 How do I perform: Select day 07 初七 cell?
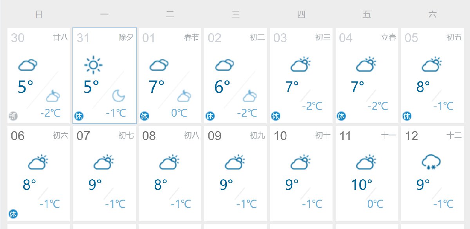point(105,173)
